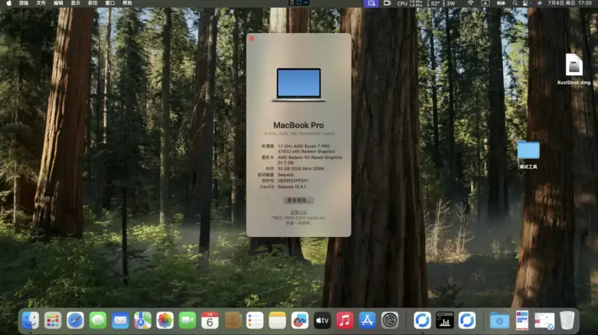Viewport: 598px width, 335px height.
Task: Open Contacts app in the Dock
Action: [232, 320]
